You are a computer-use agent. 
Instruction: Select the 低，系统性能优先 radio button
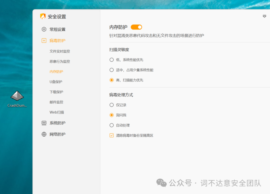click(x=111, y=60)
